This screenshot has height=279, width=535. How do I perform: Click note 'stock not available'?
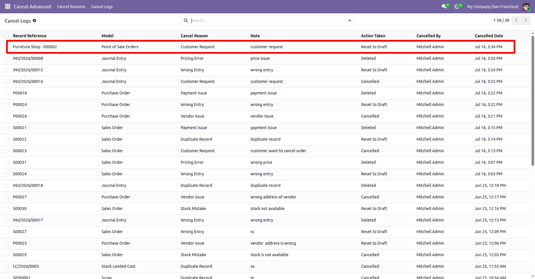267,209
